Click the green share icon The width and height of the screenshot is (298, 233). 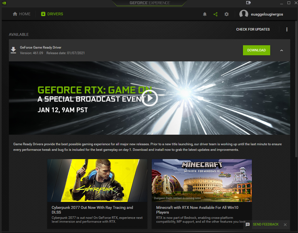click(215, 14)
